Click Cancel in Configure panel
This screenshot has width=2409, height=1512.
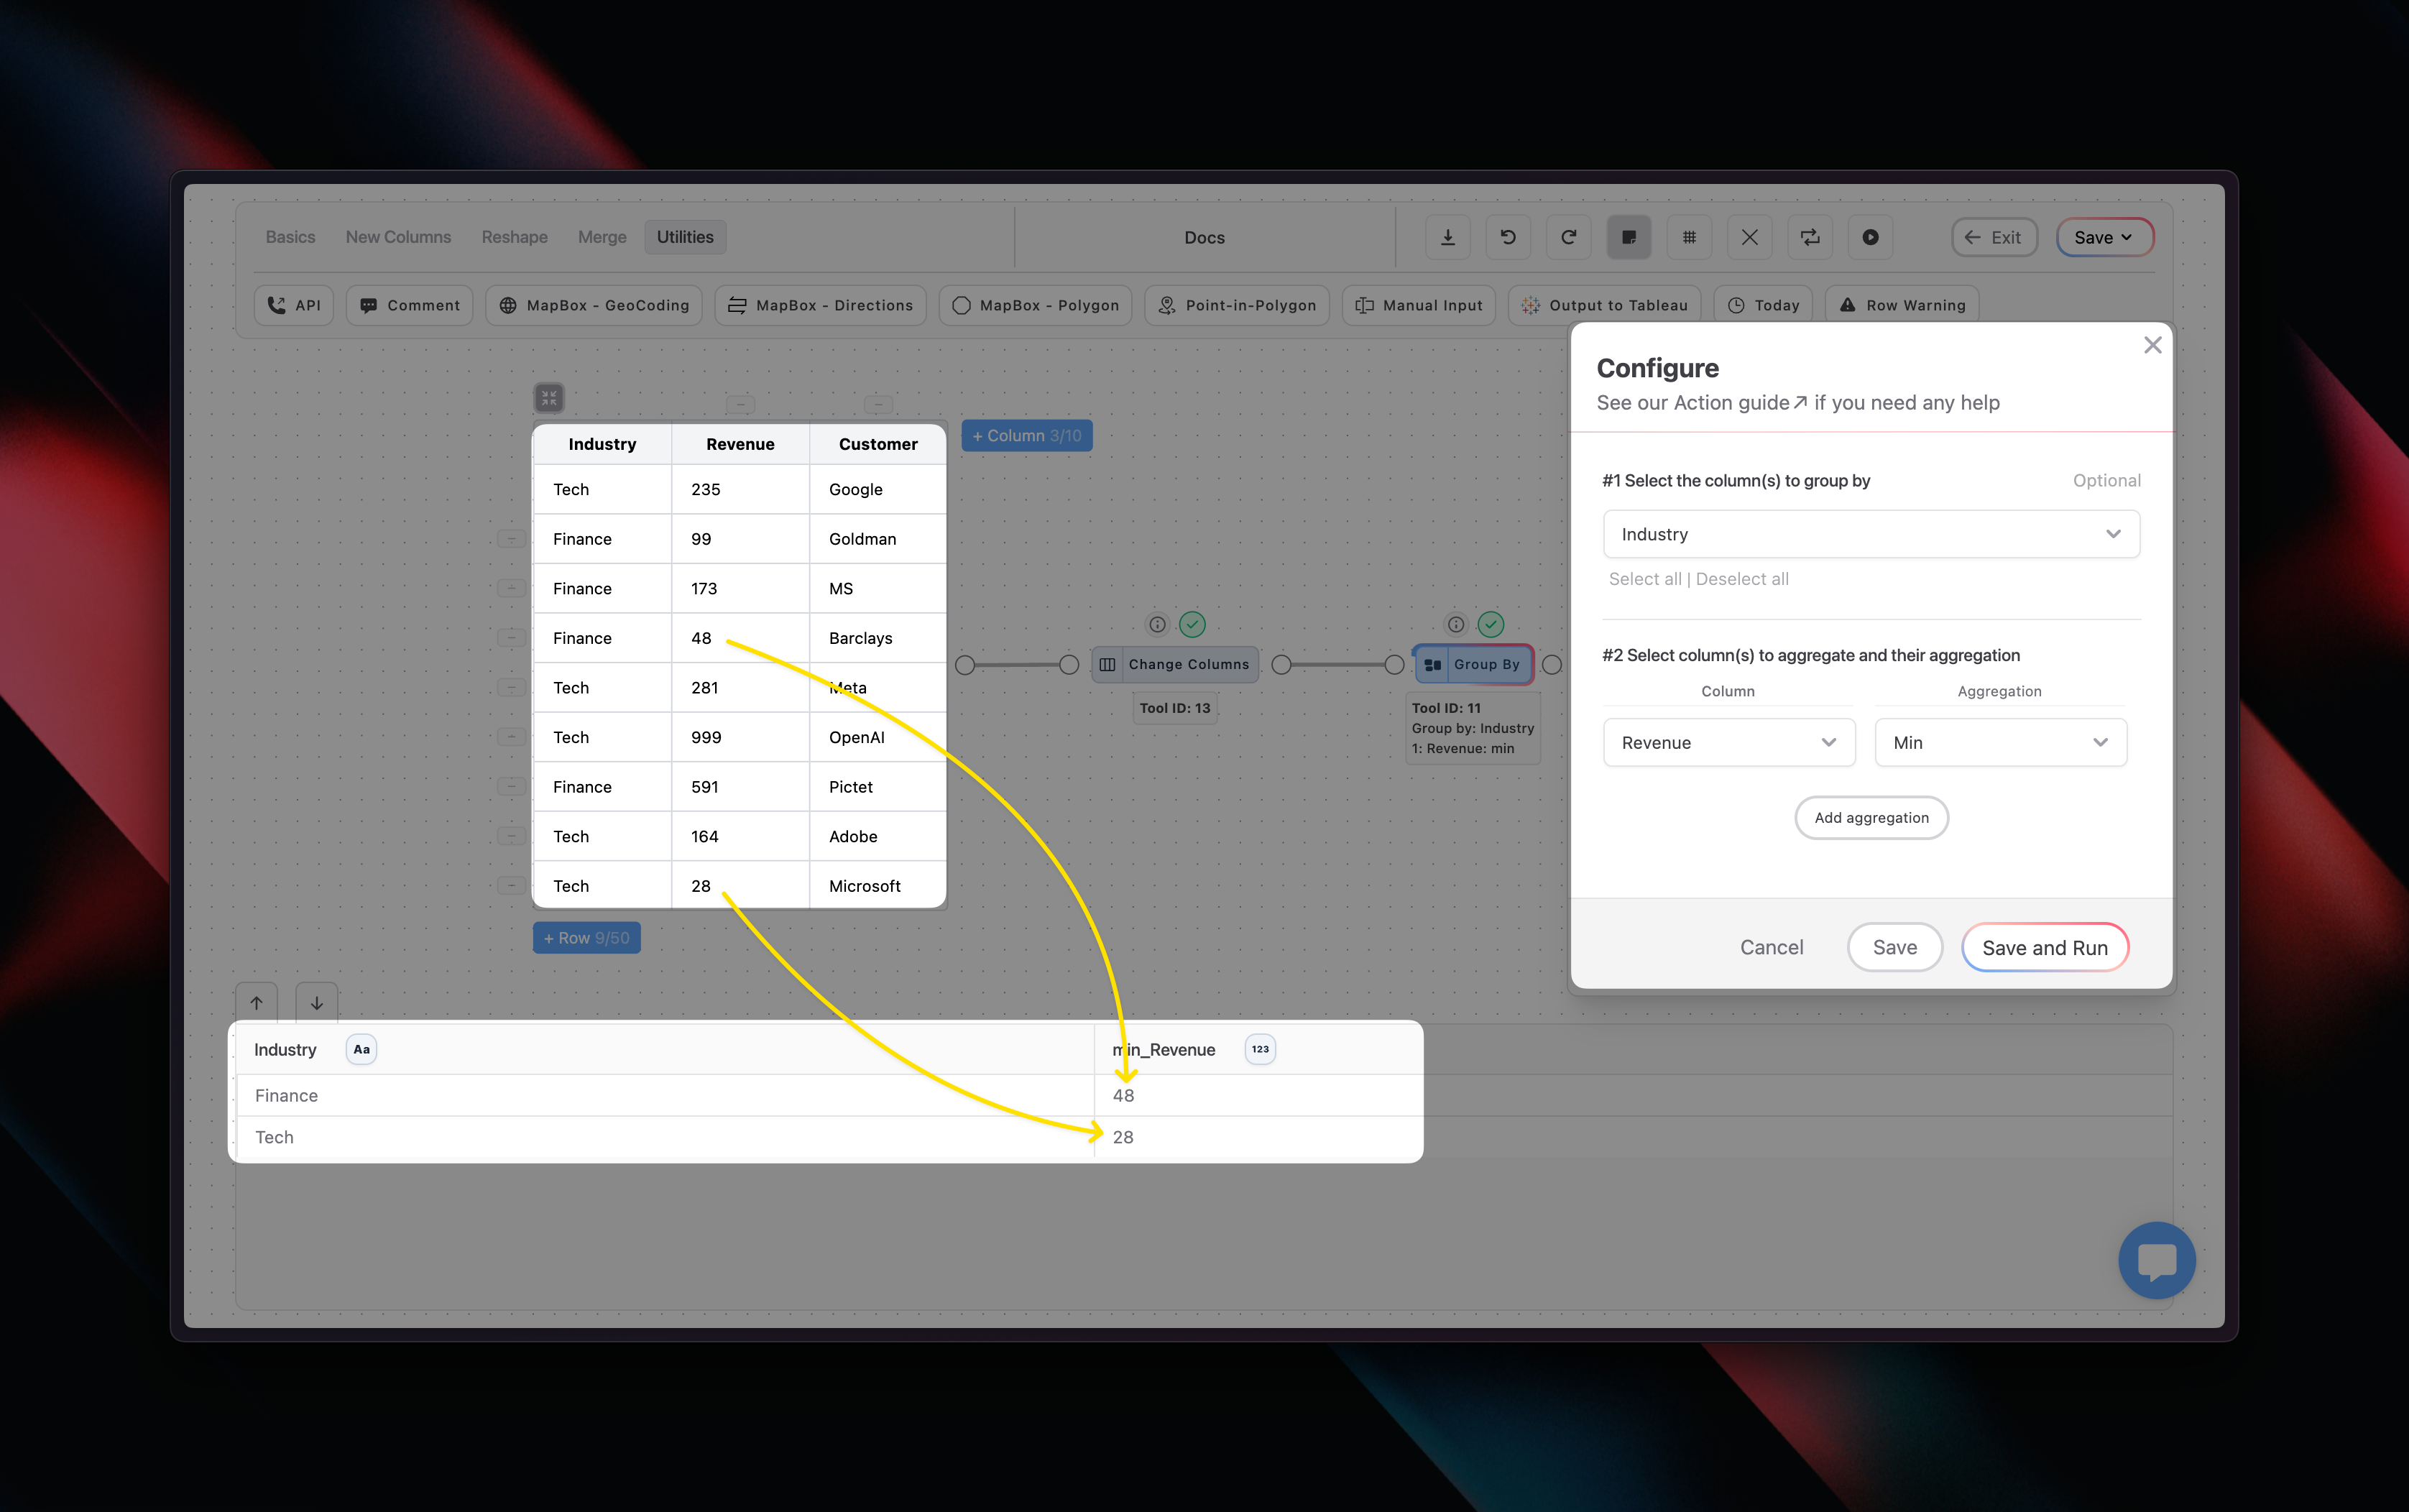(1771, 947)
